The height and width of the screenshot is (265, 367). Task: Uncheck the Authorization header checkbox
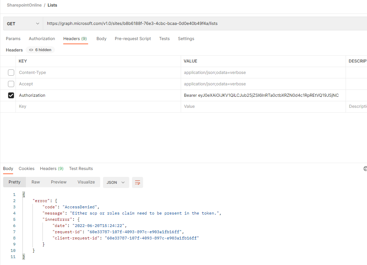[x=11, y=95]
